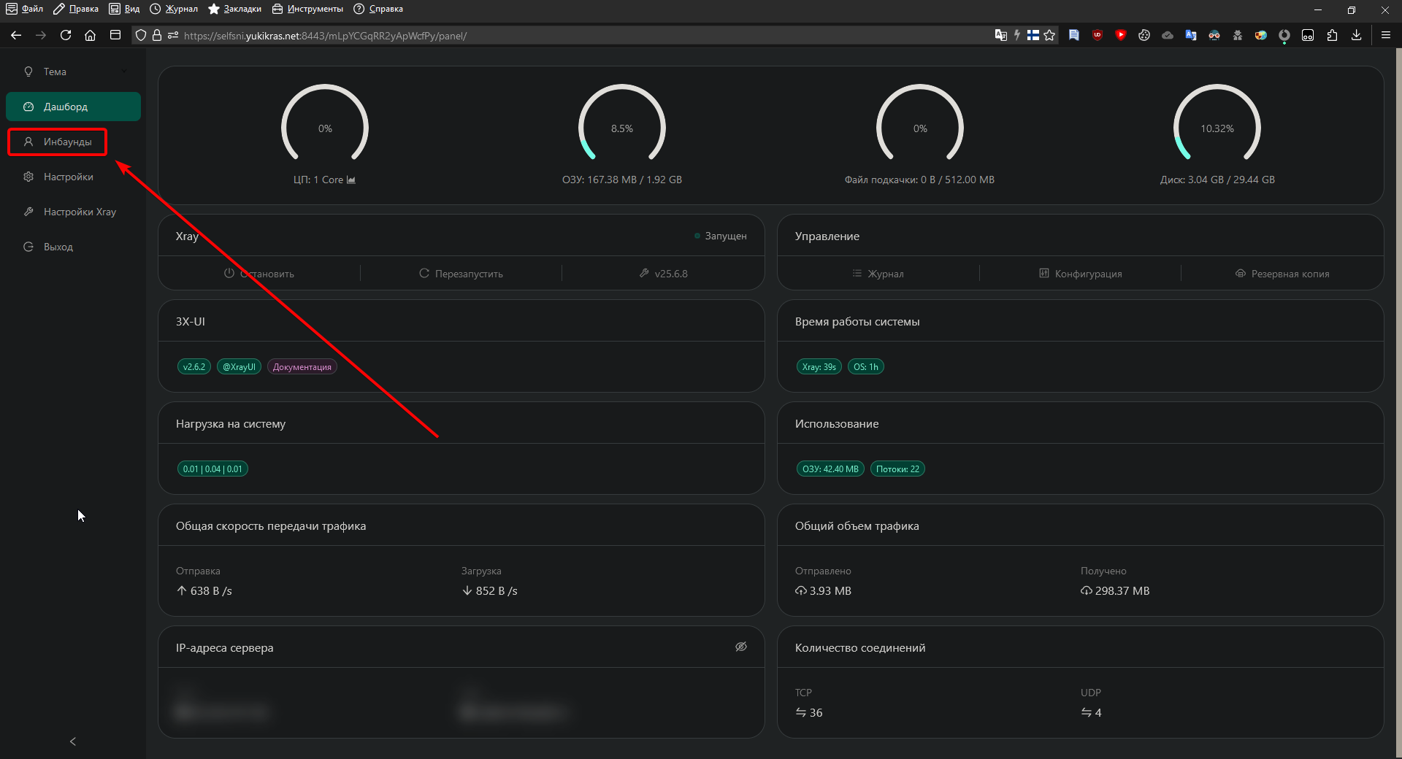Click the v2.6.2 version tag
Screen dimensions: 1402x759
(x=194, y=367)
